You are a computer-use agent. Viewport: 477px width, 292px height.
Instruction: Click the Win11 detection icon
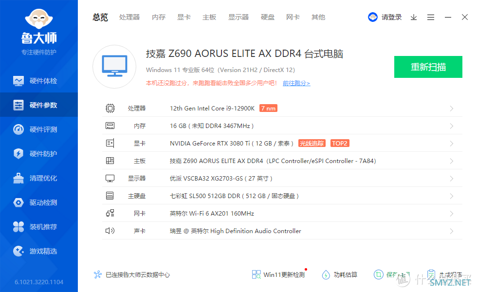click(256, 274)
